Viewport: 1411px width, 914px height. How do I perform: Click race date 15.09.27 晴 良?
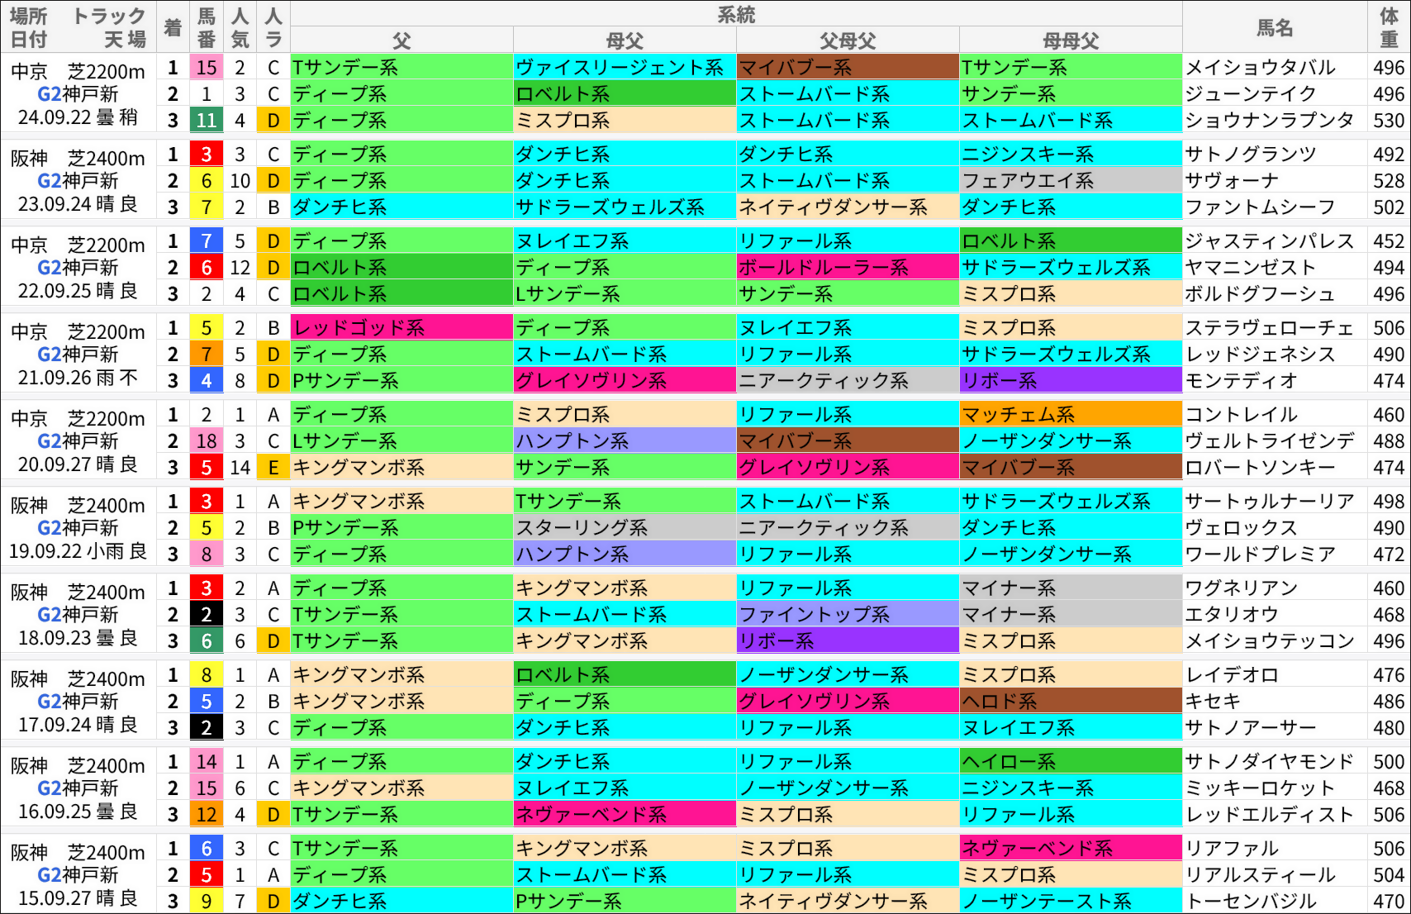pyautogui.click(x=78, y=898)
